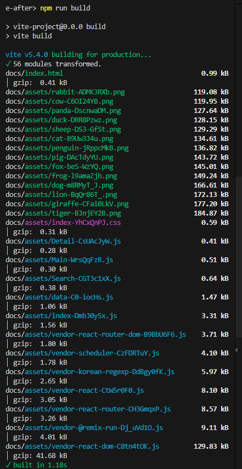Click vendor-korean-regexp-DdBgy0fK.js path
The image size is (242, 469).
tap(90, 372)
